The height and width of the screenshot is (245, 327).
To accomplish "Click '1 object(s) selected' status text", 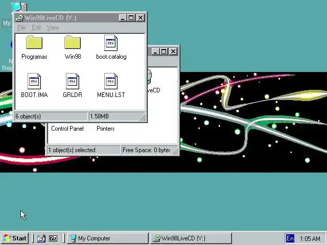I will point(72,150).
